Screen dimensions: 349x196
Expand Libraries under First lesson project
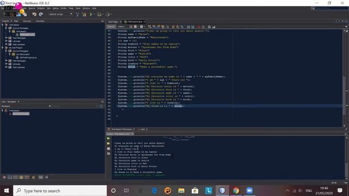click(x=6, y=41)
